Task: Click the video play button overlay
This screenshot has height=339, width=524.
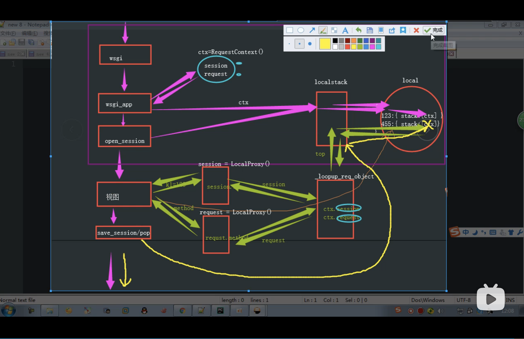Action: (x=491, y=299)
